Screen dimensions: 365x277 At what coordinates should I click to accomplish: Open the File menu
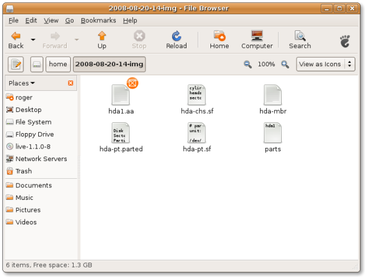coord(13,21)
